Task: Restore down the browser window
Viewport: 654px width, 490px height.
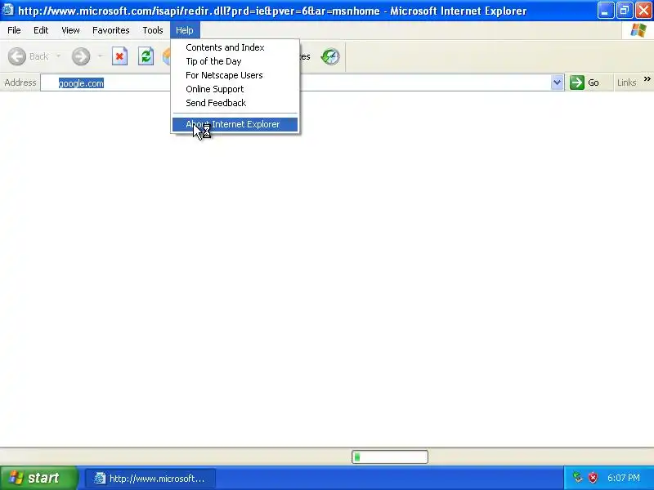Action: pos(625,11)
